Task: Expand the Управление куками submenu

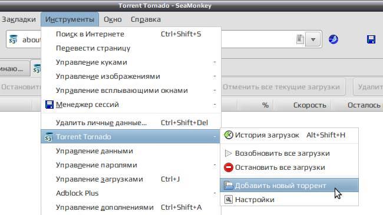Action: pos(131,62)
